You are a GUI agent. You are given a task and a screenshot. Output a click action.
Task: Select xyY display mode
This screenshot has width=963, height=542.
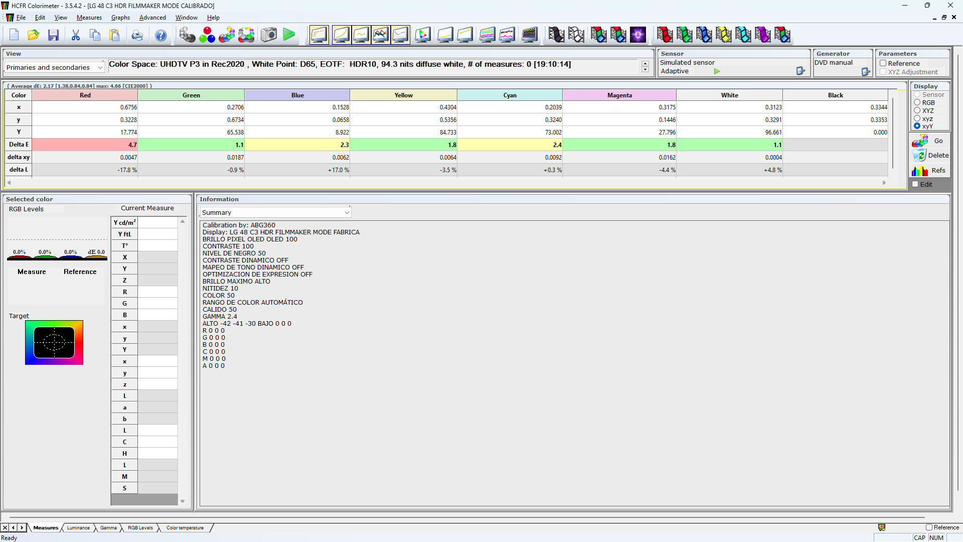[x=917, y=126]
